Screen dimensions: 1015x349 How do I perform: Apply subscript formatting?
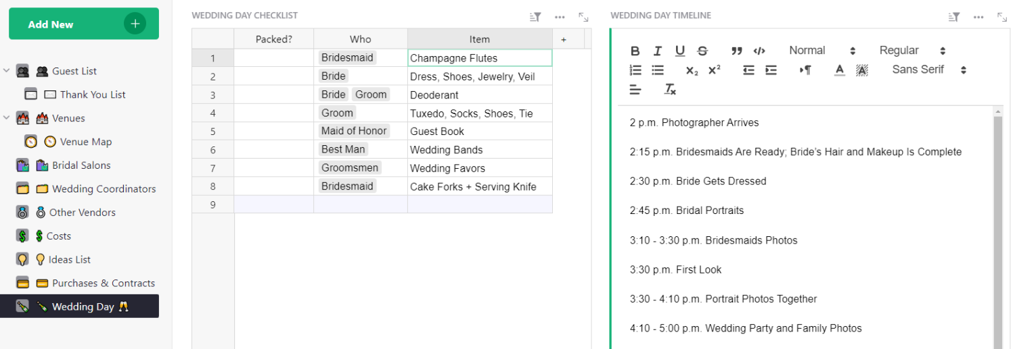click(692, 70)
